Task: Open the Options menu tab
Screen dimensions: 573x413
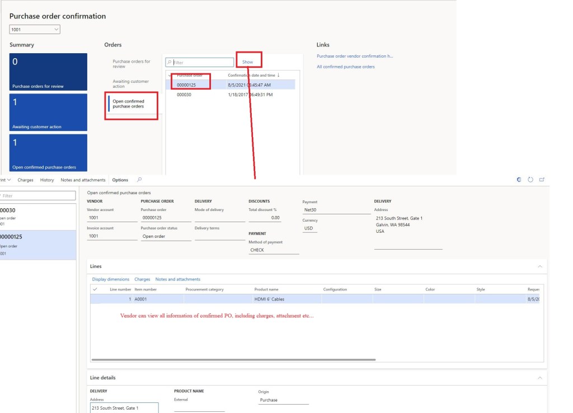Action: [x=120, y=180]
